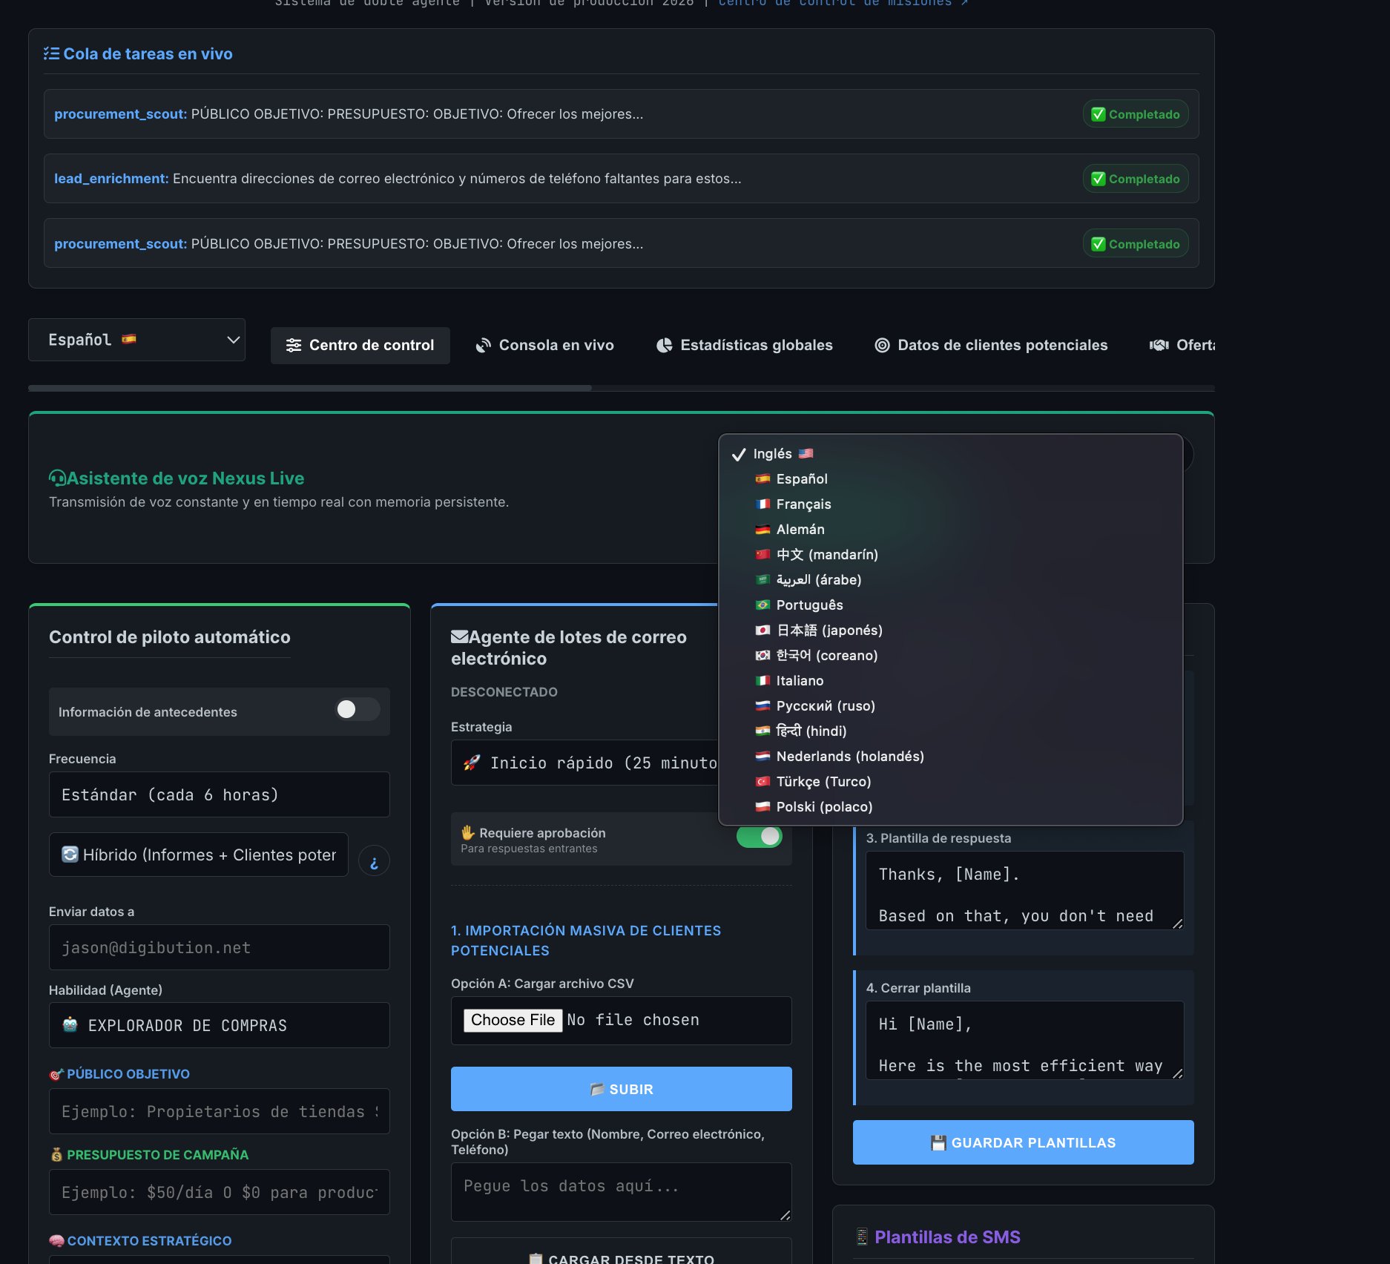Select Inglés in the voice language list
The height and width of the screenshot is (1264, 1390).
(951, 454)
